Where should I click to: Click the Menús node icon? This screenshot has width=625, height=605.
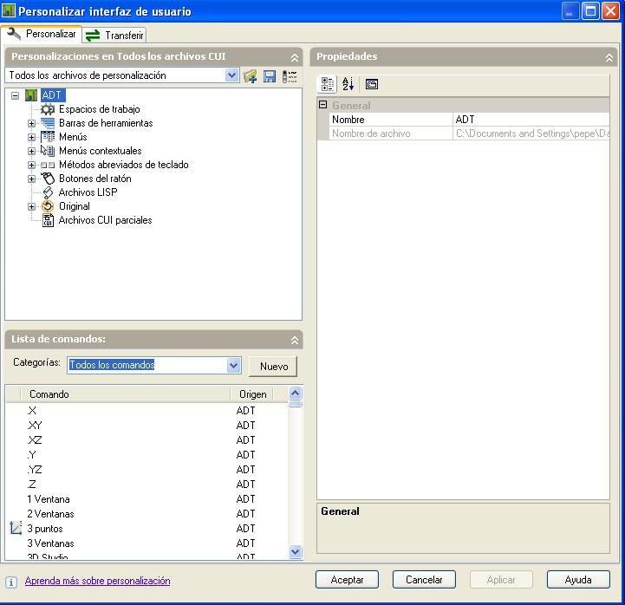pos(48,137)
